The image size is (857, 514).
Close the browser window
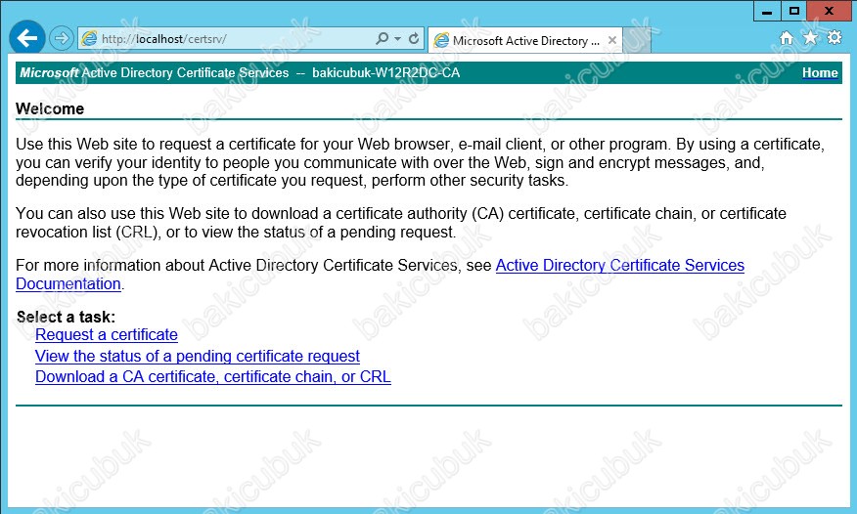pos(830,11)
